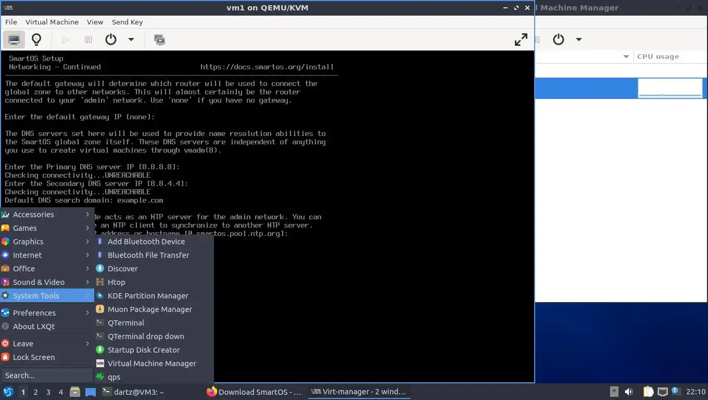Launch Bluetooth File Transfer
This screenshot has width=708, height=400.
pos(154,255)
